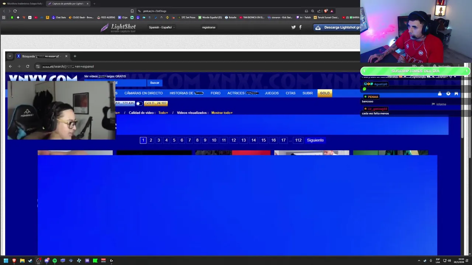Click the settings gear in the overlay panel
The image size is (472, 265).
point(448,93)
